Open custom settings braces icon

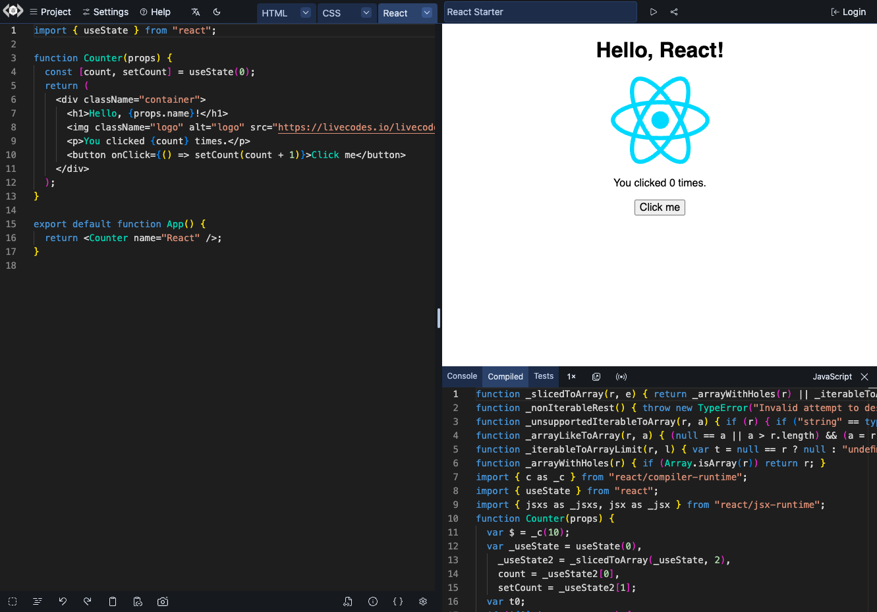398,601
